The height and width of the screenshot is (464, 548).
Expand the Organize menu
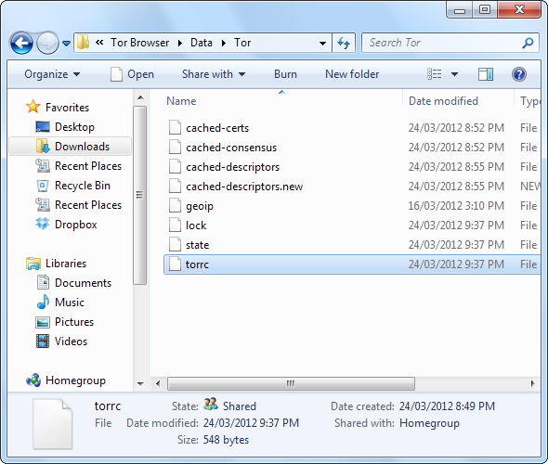52,74
